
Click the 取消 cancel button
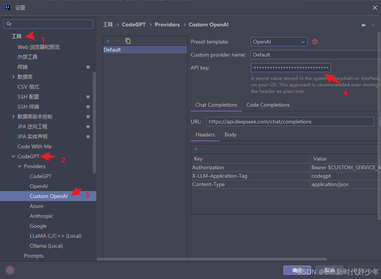tap(329, 270)
